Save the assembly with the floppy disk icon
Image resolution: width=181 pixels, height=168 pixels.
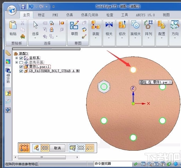click(x=23, y=6)
